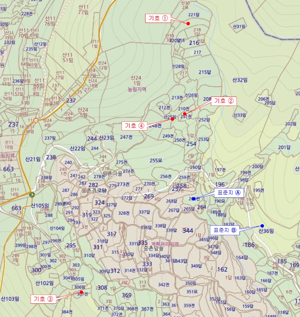Click parcel label 산104임
The height and width of the screenshot is (317, 300).
57,228
